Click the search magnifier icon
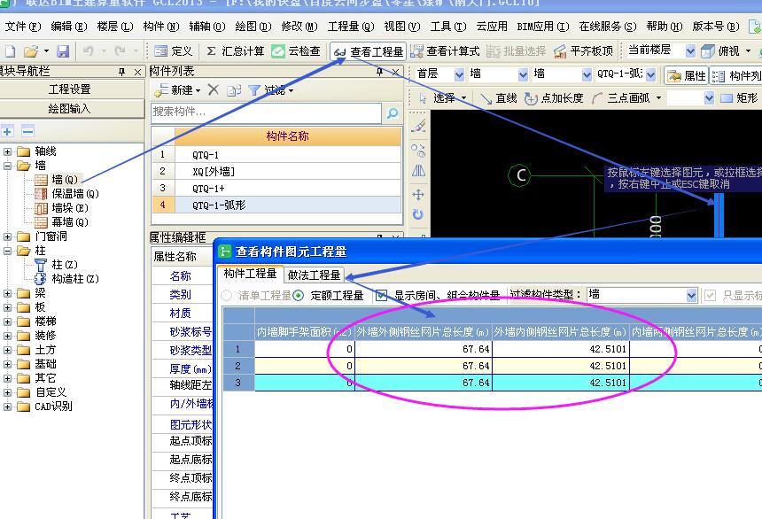 393,113
